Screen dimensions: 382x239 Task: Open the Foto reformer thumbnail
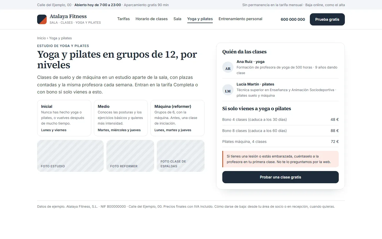tap(130, 156)
